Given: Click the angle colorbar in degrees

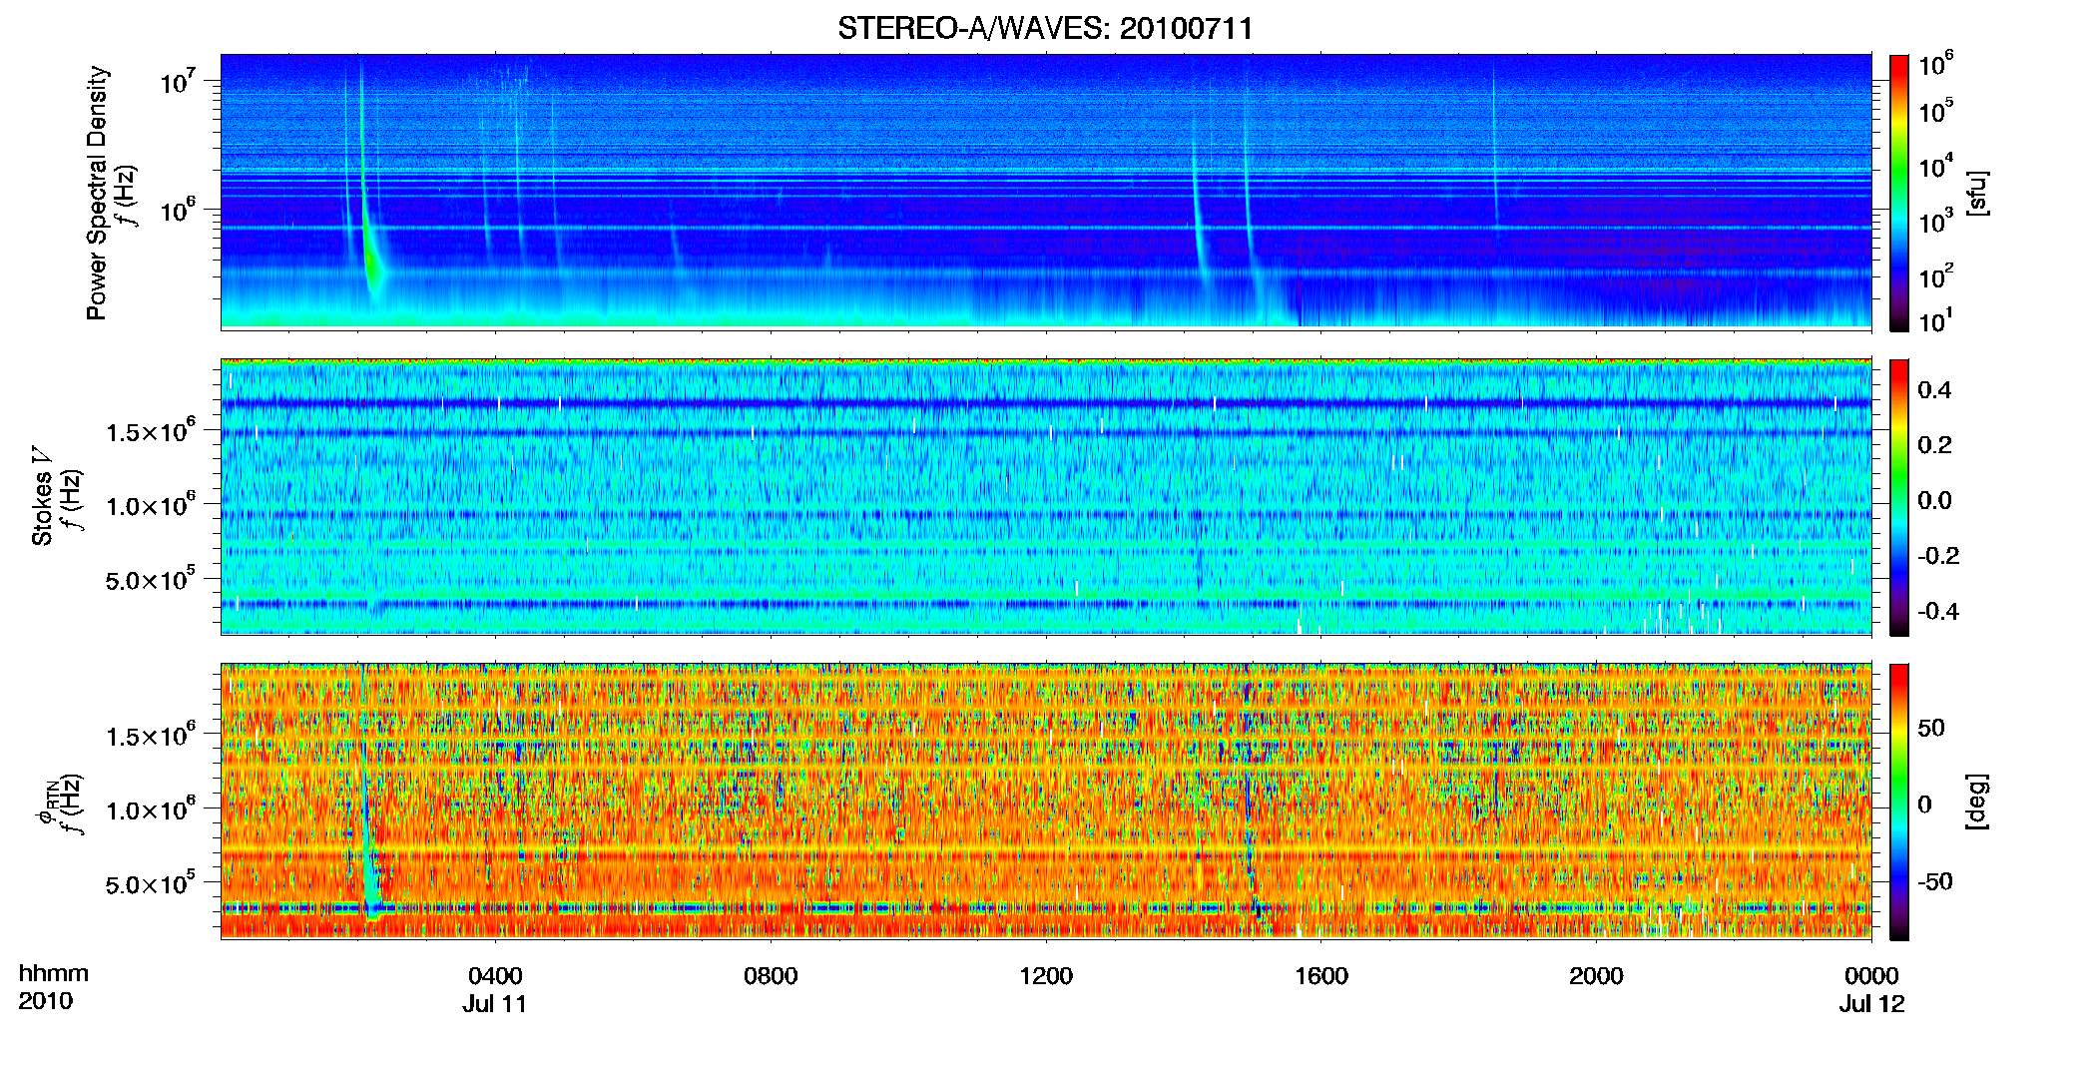Looking at the screenshot, I should pos(1899,802).
